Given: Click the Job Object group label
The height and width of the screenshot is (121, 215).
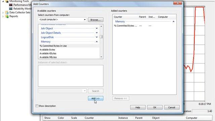Looking at the screenshot, I should pos(47,28).
